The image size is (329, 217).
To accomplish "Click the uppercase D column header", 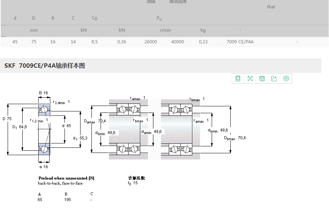I will (34, 18).
